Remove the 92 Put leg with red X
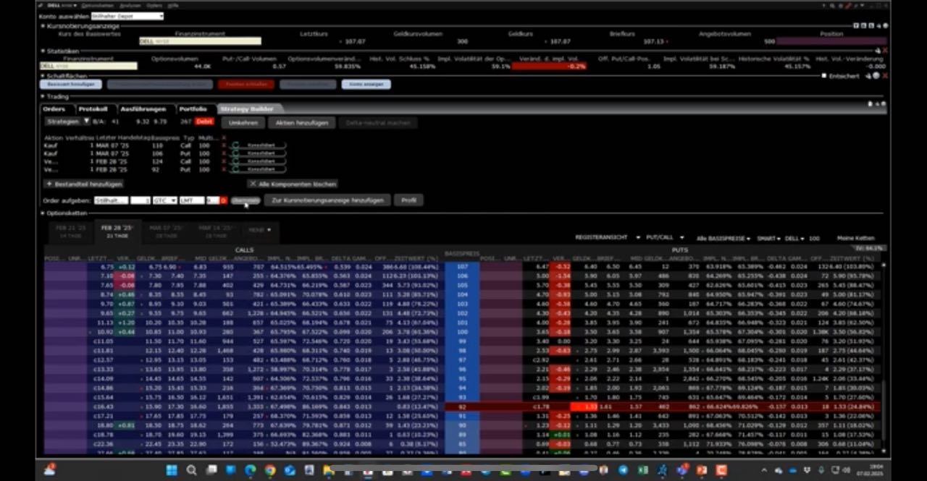The height and width of the screenshot is (481, 927). pyautogui.click(x=225, y=169)
